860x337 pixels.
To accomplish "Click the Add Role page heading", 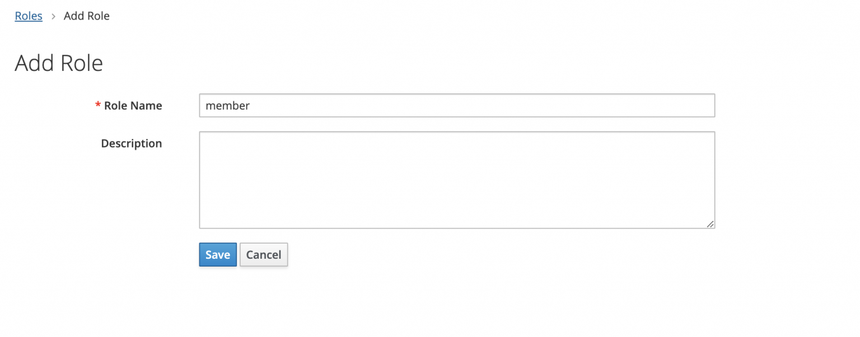I will coord(59,63).
